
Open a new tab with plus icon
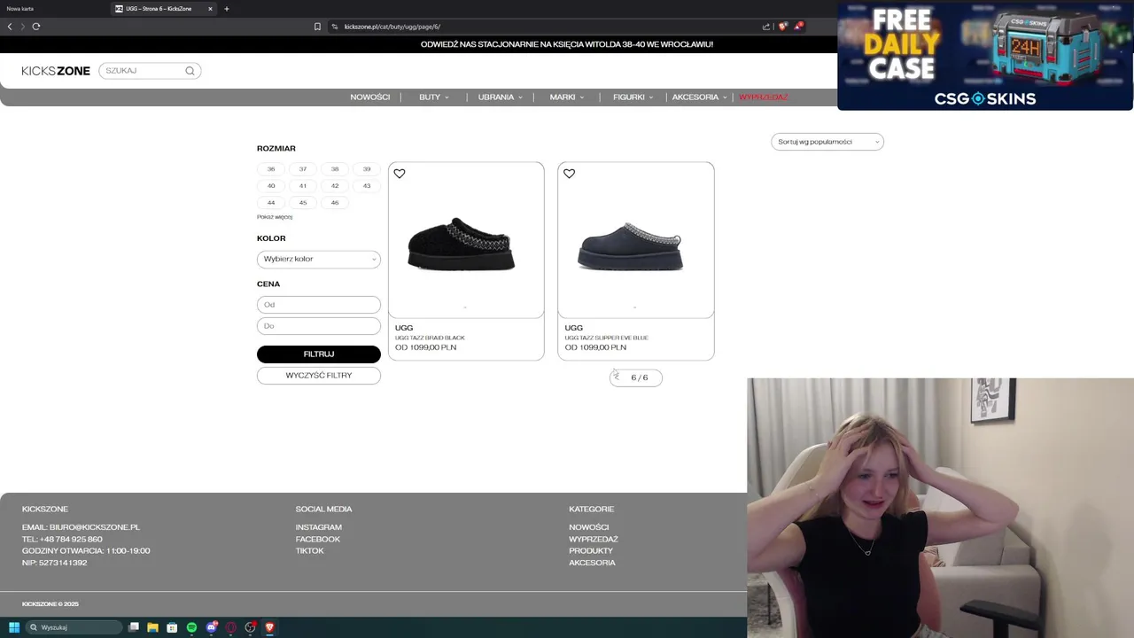227,9
